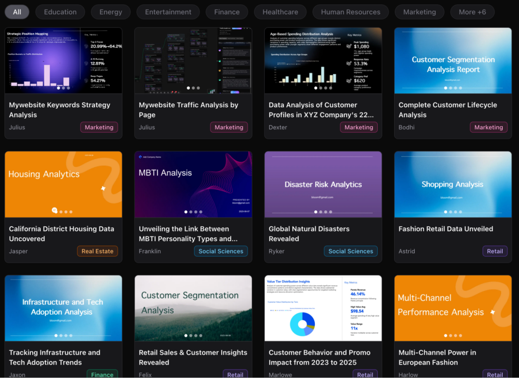Click title Retail Sales & Customer Insights Revealed
519x378 pixels.
click(x=193, y=357)
